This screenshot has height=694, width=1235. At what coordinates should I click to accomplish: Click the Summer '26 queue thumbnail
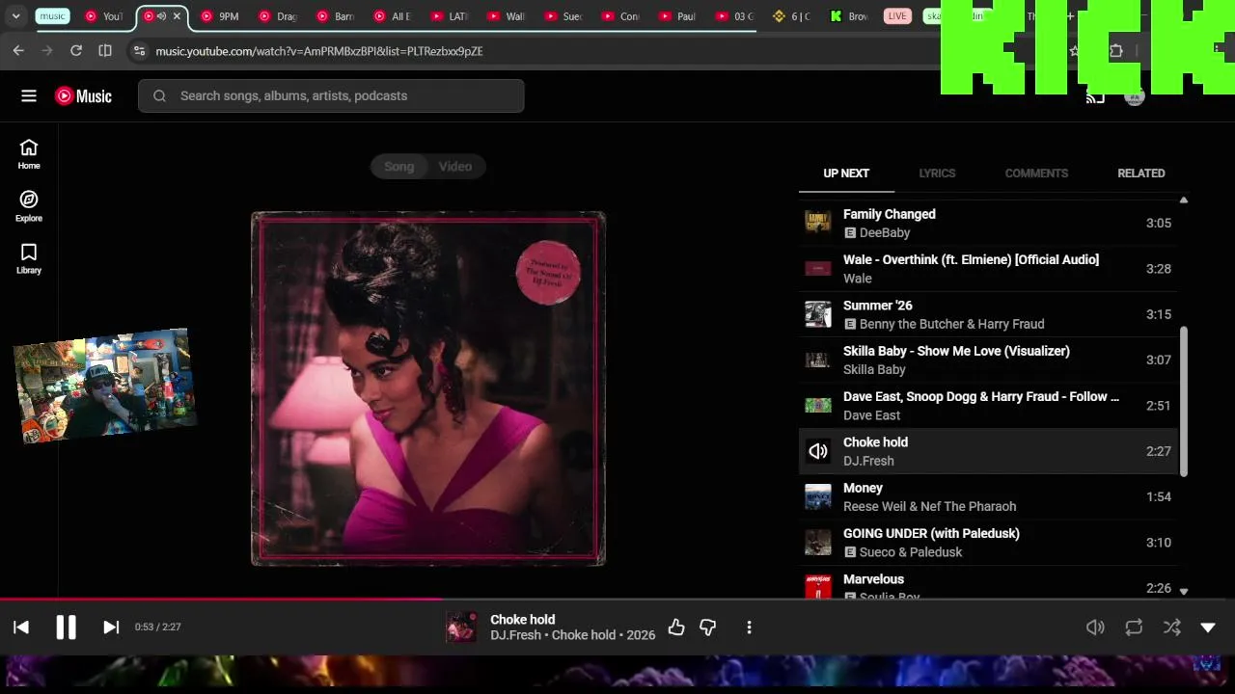point(818,314)
